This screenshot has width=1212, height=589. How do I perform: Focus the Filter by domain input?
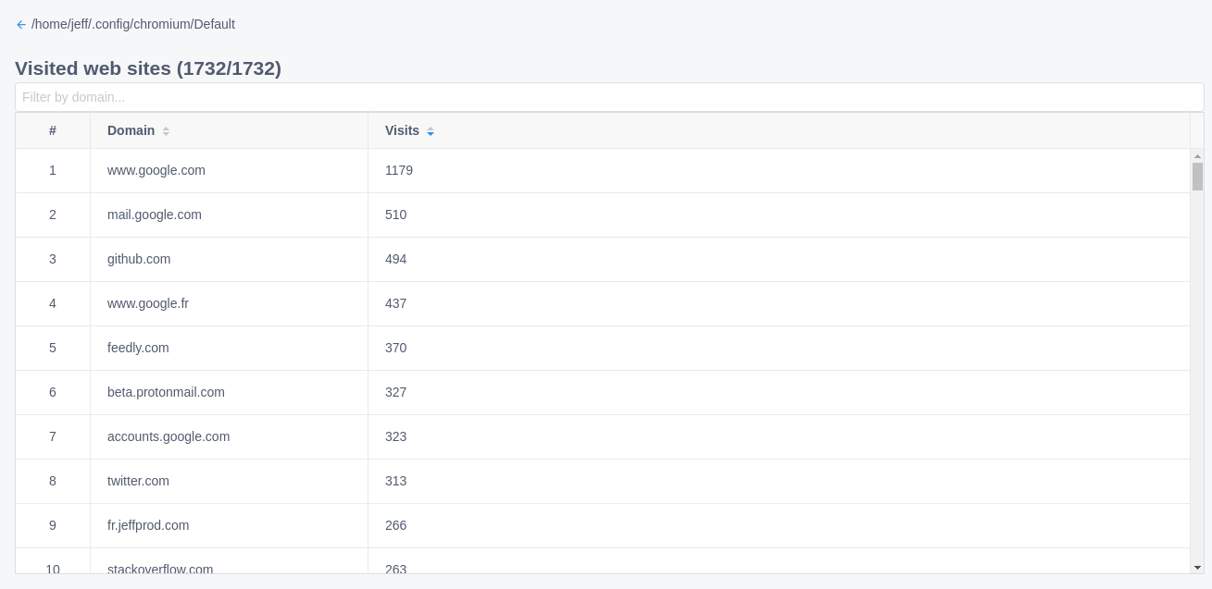[609, 97]
